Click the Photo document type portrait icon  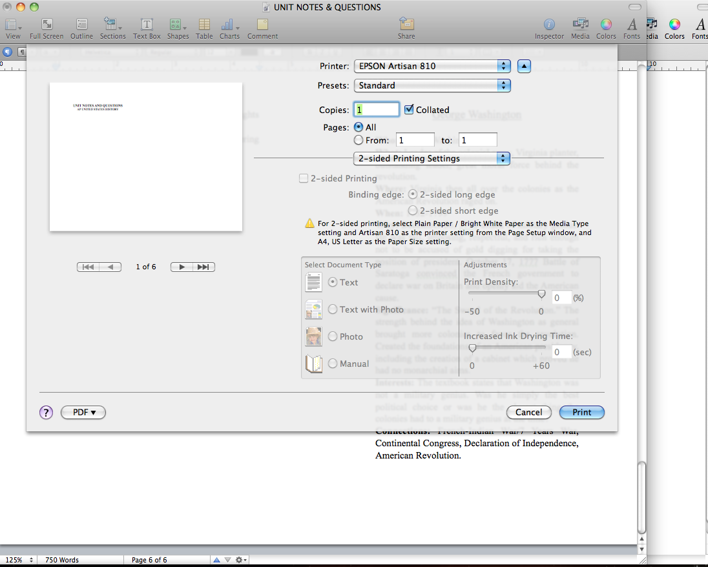tap(313, 336)
